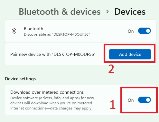Click the red number 1 annotation

(113, 105)
